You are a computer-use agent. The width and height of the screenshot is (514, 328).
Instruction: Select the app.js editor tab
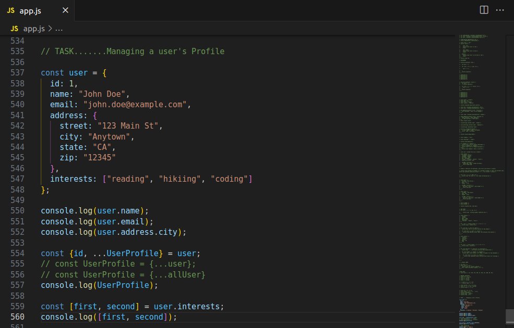pyautogui.click(x=37, y=10)
